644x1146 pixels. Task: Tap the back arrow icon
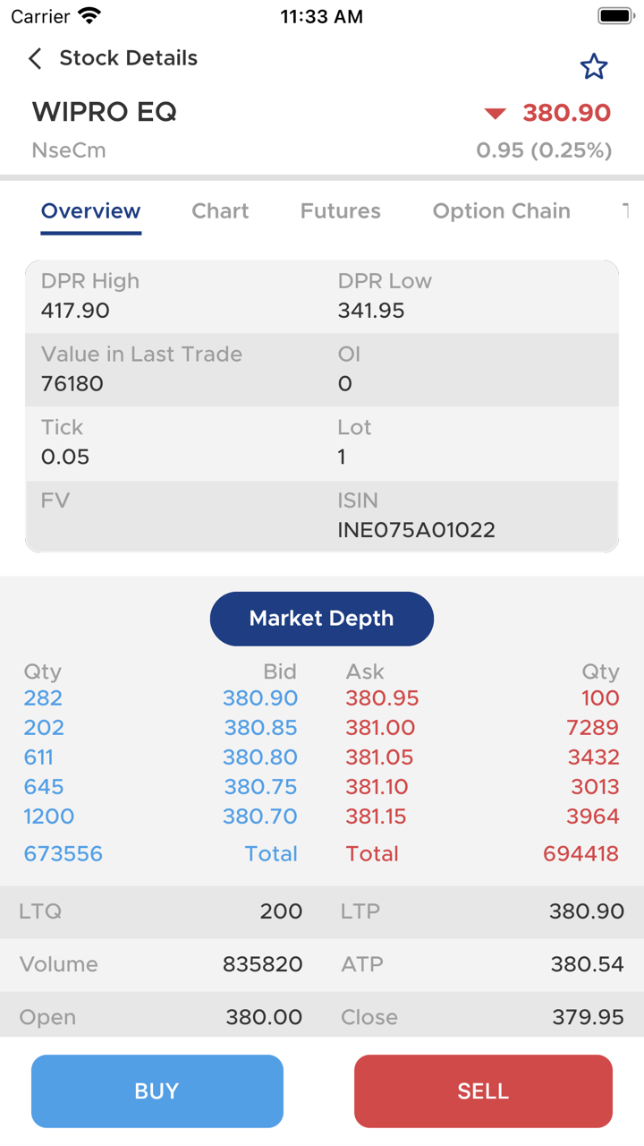pos(35,59)
